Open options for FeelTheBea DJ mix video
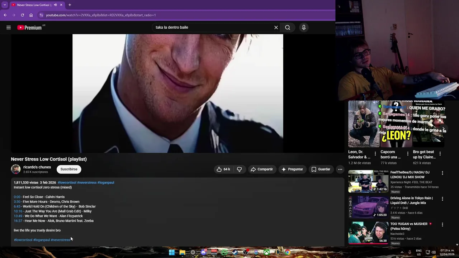The height and width of the screenshot is (258, 459). pos(442,173)
